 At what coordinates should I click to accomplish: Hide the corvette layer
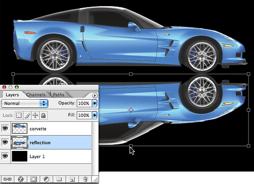coord(5,128)
